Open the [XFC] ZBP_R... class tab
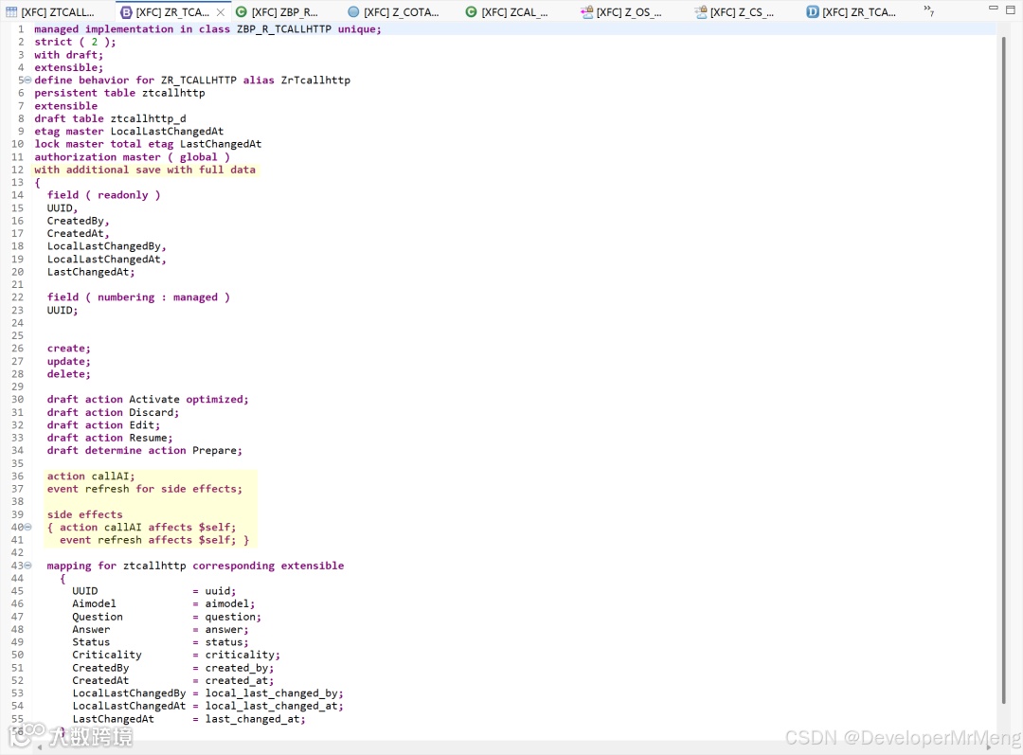 click(278, 11)
